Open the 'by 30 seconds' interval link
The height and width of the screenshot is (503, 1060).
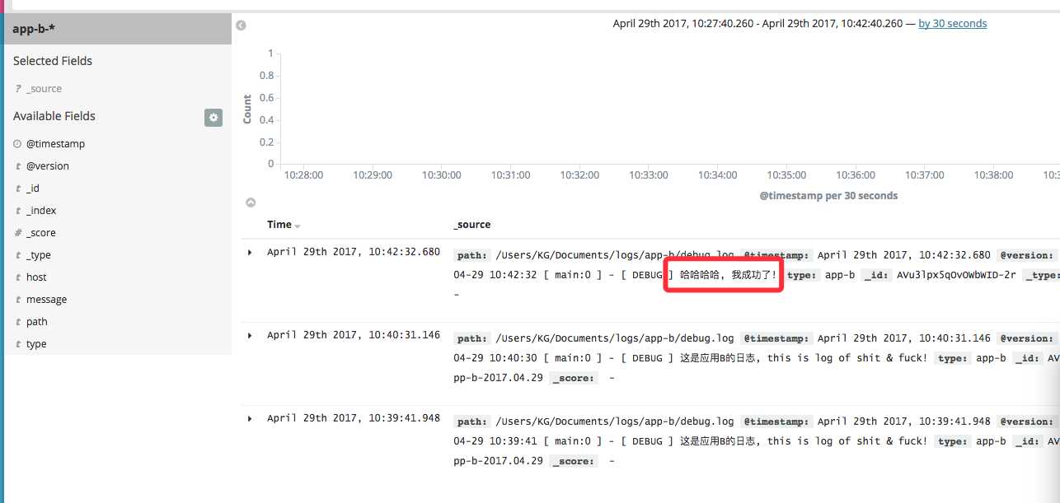pos(952,24)
